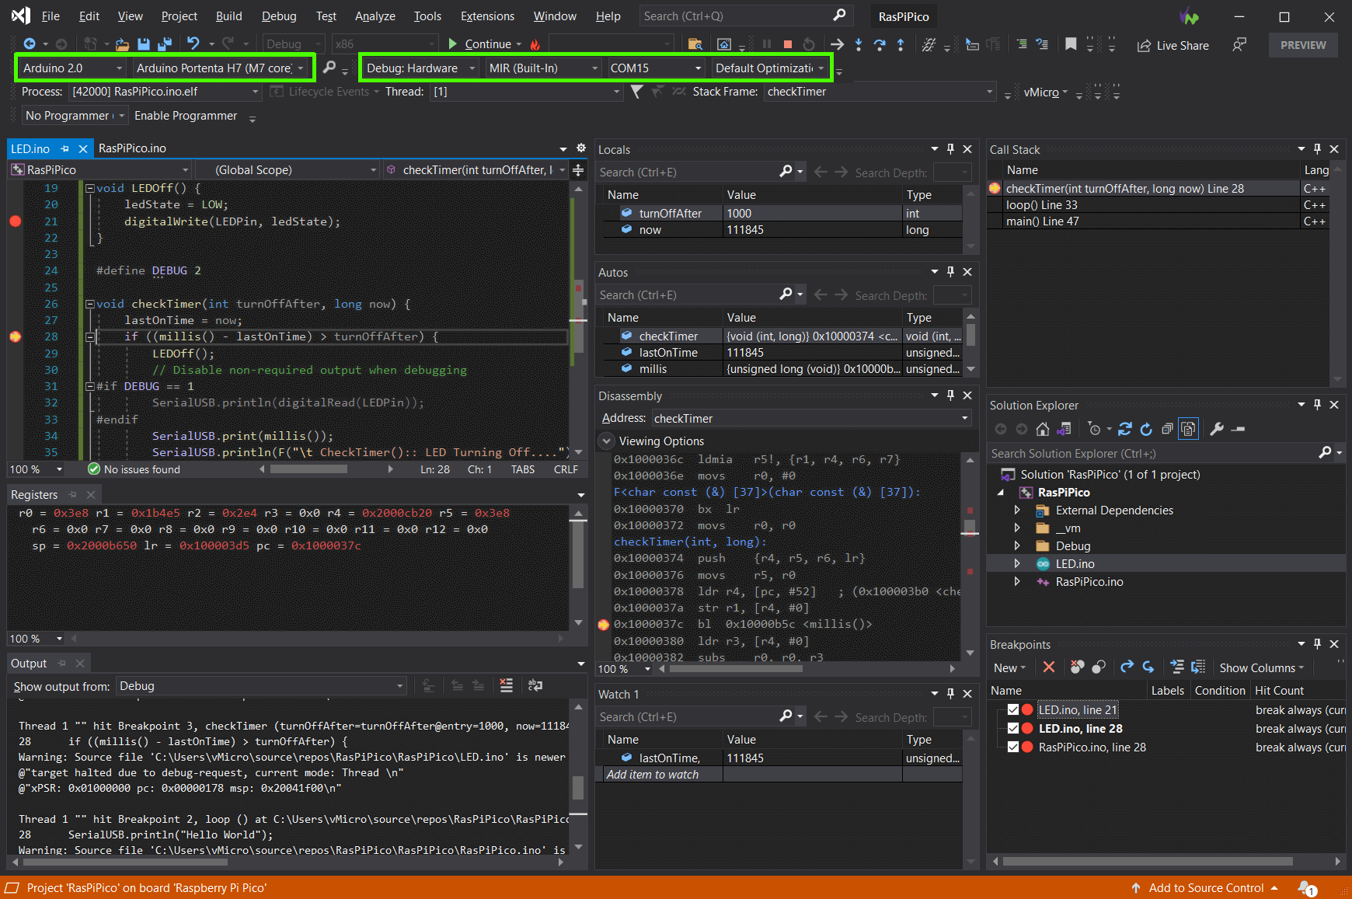This screenshot has width=1352, height=899.
Task: Toggle breakpoint at editor line 28
Action: 15,336
